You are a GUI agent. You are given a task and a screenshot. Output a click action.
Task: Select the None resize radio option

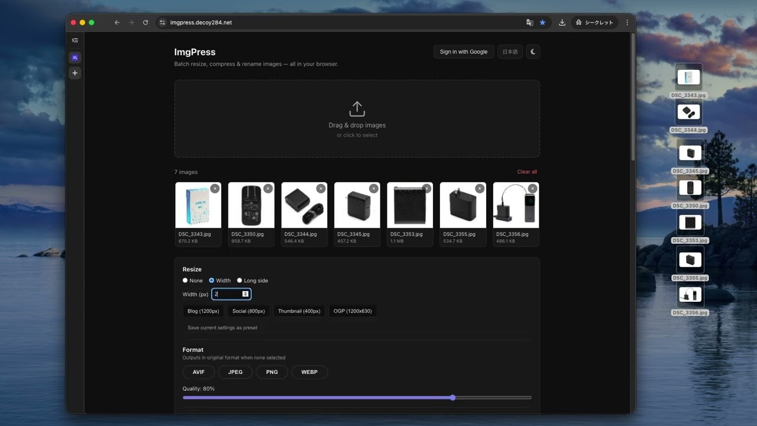pos(185,280)
